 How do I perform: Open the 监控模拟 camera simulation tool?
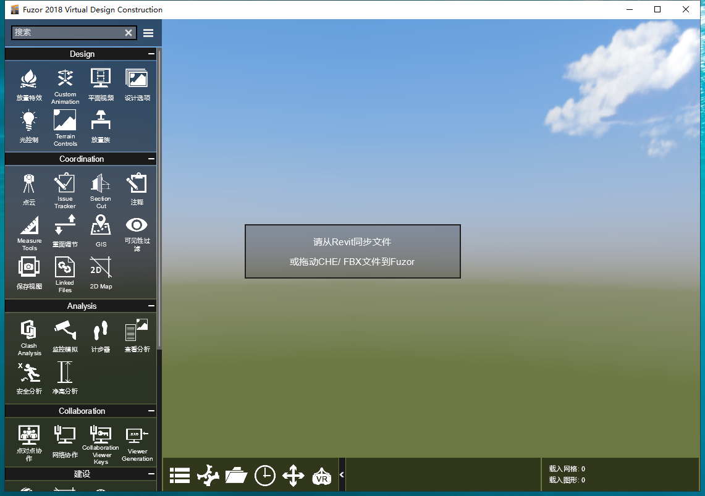65,336
